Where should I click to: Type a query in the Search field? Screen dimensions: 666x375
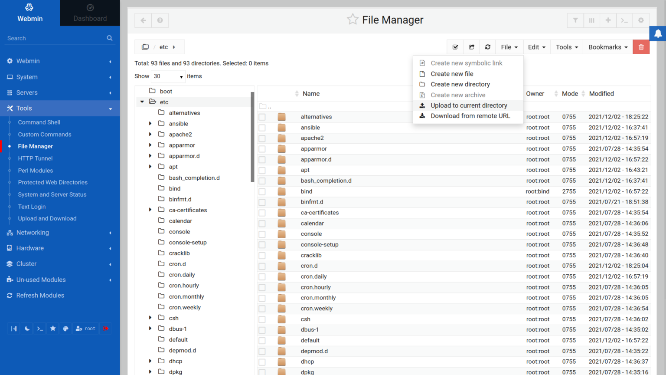click(x=52, y=38)
